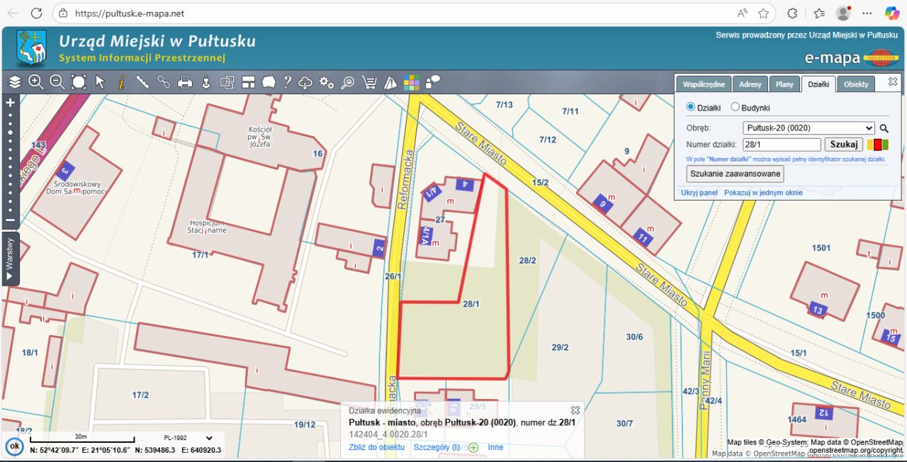The height and width of the screenshot is (462, 907).
Task: Click the shopping cart icon
Action: click(x=369, y=82)
